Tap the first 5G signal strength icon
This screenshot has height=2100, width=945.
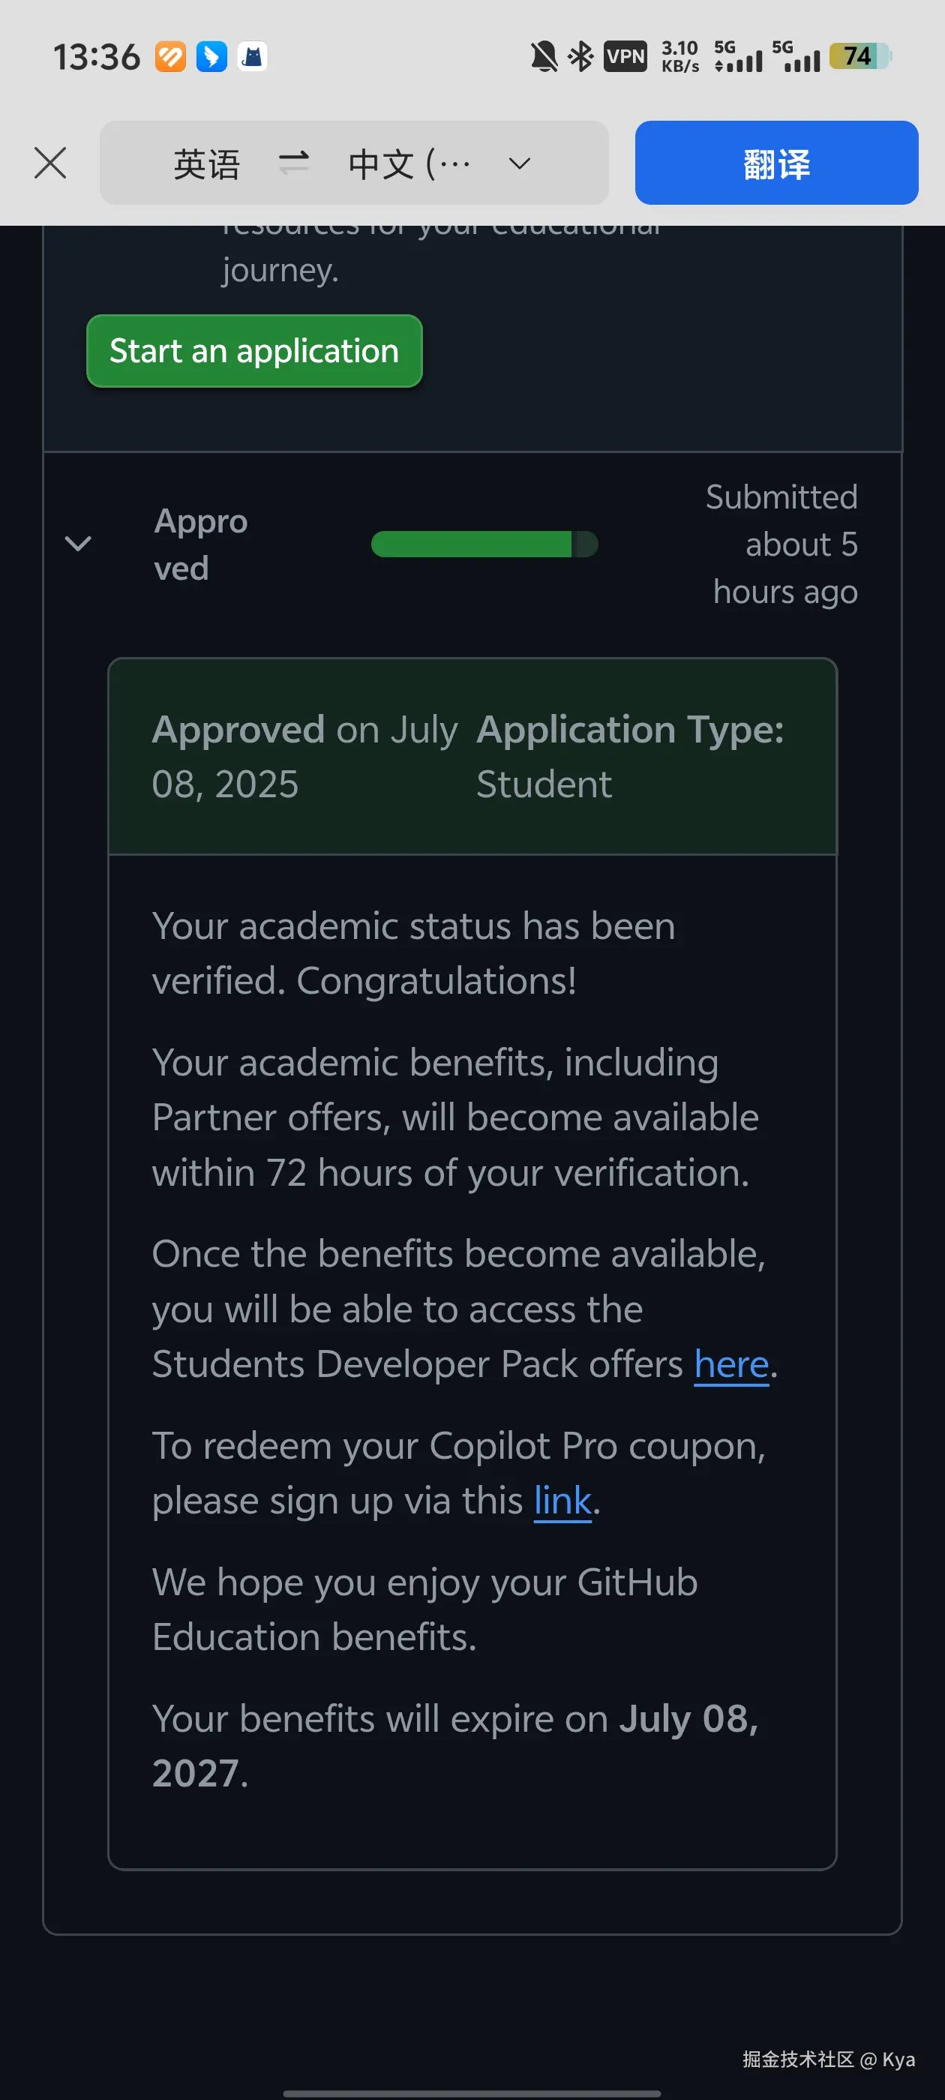tap(738, 56)
